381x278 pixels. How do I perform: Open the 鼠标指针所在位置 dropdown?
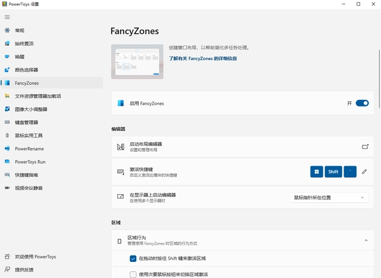click(x=329, y=198)
